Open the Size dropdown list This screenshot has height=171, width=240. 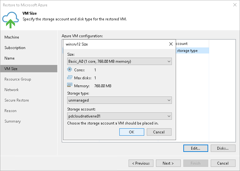click(x=119, y=61)
